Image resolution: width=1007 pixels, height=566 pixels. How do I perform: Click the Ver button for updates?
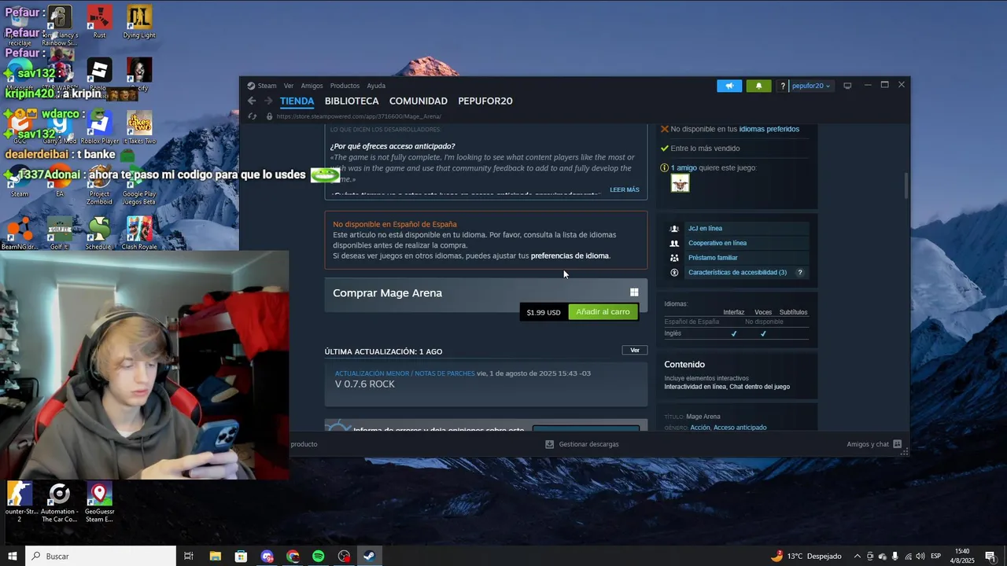(634, 350)
